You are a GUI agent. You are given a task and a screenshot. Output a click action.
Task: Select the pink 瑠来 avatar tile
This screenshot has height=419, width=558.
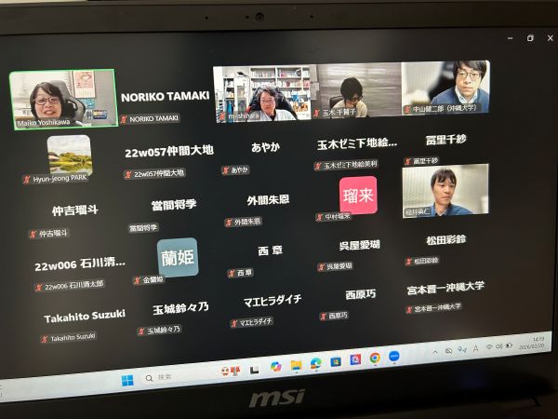point(358,196)
